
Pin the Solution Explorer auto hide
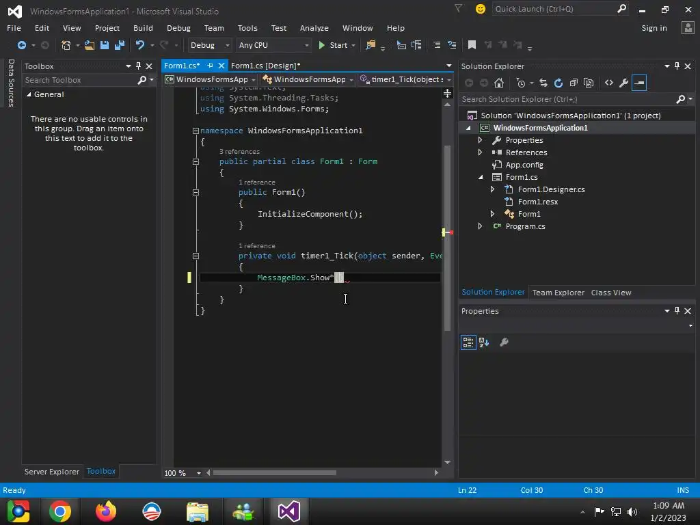[x=677, y=66]
